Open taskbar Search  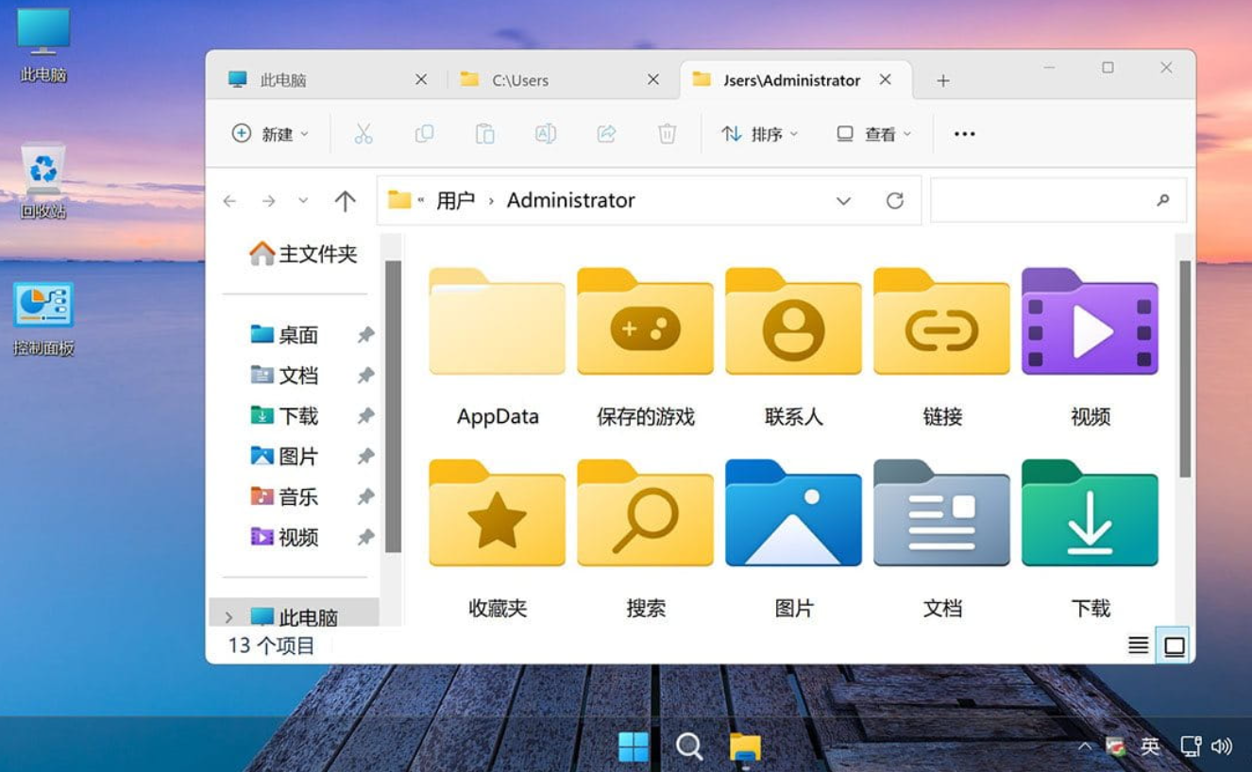pos(689,747)
